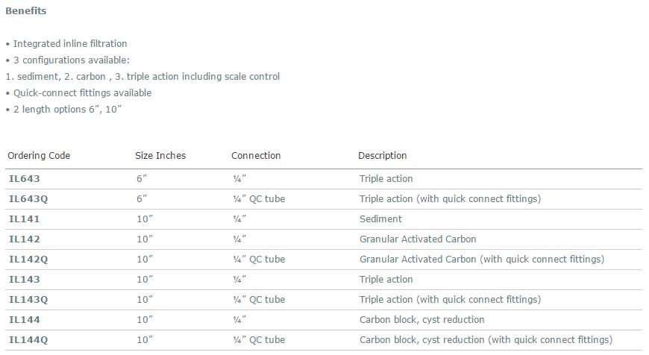Click the Description column header
The width and height of the screenshot is (649, 355).
click(383, 156)
